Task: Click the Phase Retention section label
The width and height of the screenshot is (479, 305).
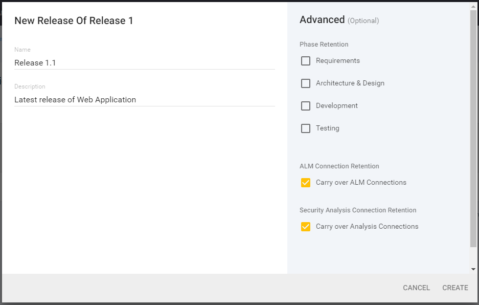Action: [x=324, y=45]
